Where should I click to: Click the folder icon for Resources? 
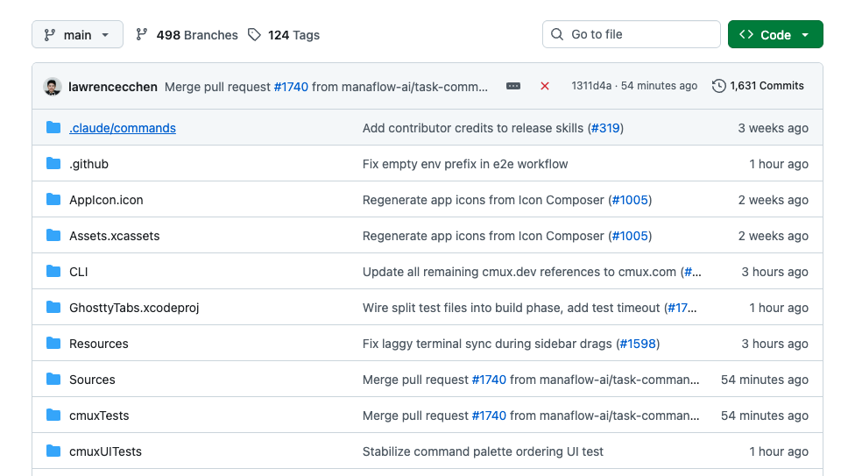coord(53,343)
